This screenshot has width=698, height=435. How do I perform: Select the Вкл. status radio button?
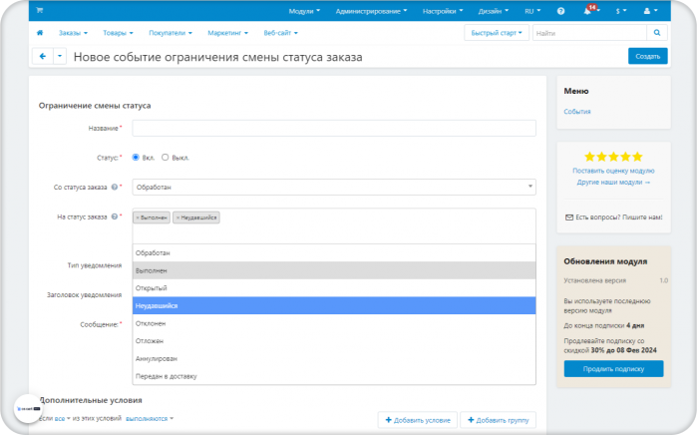point(136,158)
